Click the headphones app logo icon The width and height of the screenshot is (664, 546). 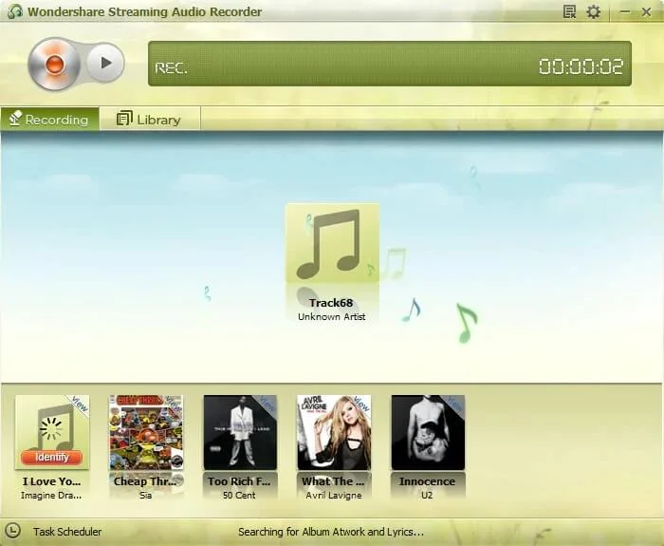coord(15,11)
